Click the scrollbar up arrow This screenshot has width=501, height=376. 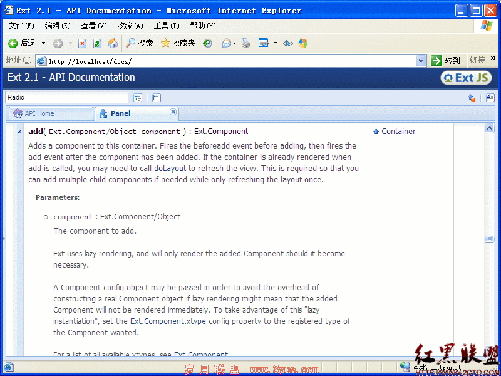489,128
